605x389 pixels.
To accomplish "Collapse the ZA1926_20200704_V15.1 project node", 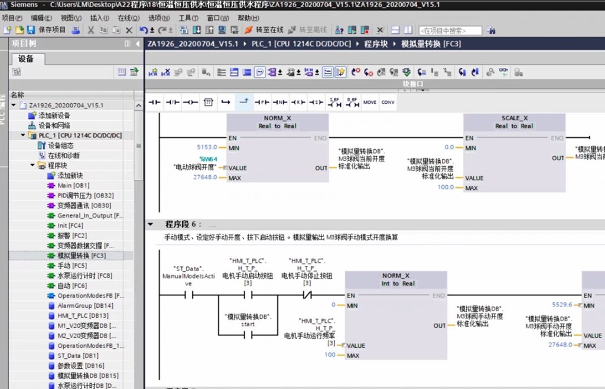I will [x=14, y=105].
